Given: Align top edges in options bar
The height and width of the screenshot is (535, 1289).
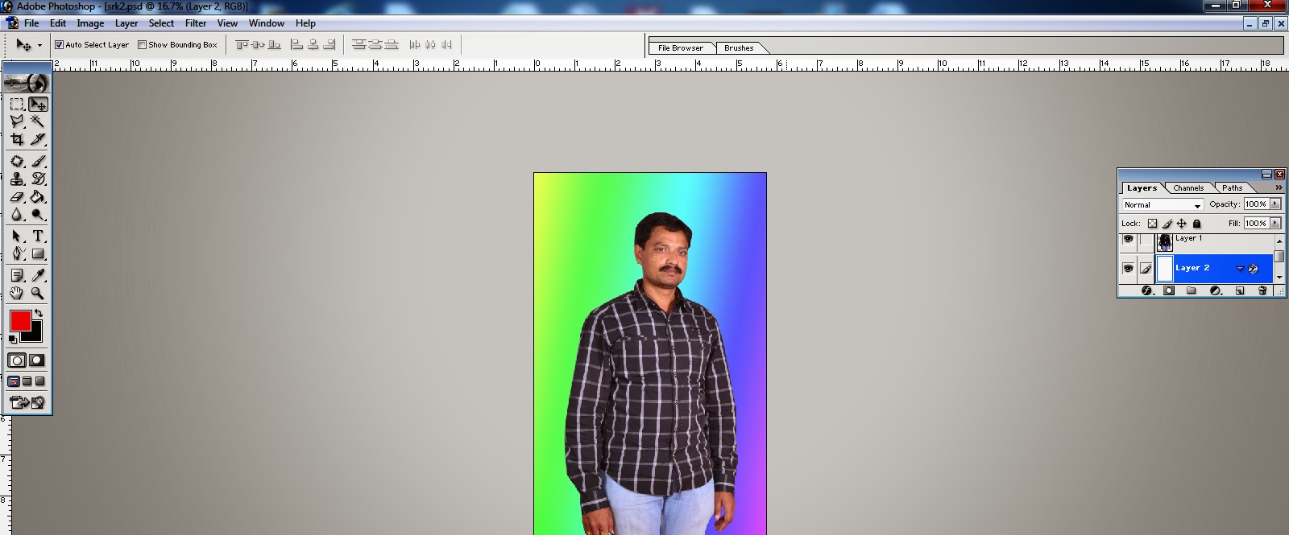Looking at the screenshot, I should 242,45.
